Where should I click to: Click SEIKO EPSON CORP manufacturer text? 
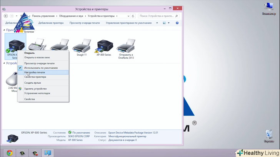pyautogui.click(x=79, y=136)
